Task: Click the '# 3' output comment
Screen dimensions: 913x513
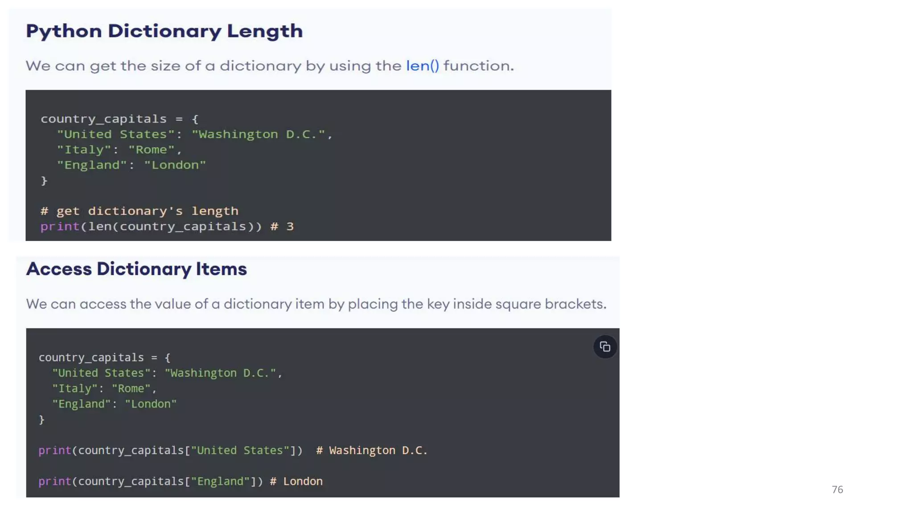Action: coord(282,226)
